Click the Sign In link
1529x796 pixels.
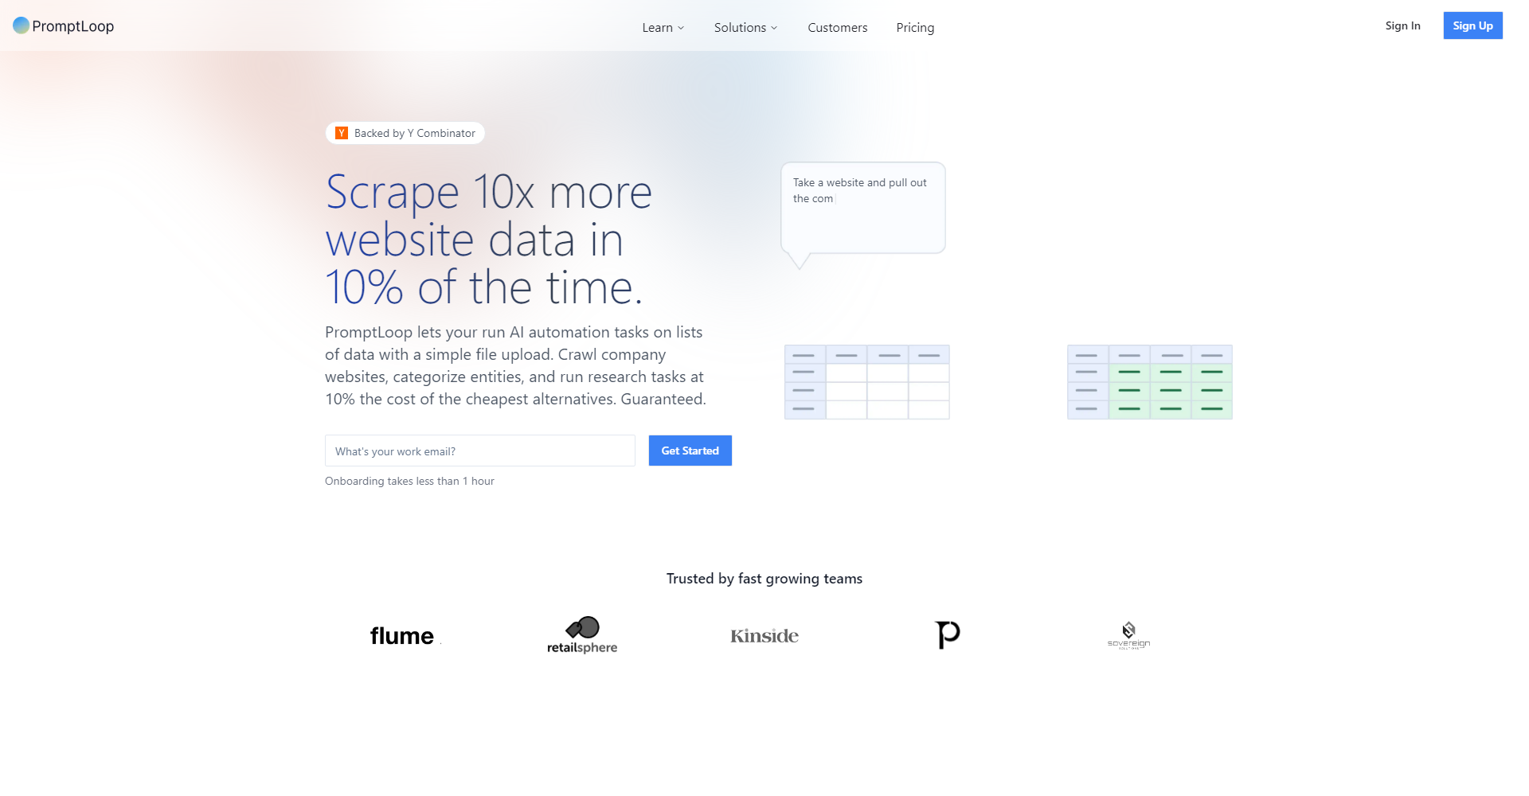pos(1403,25)
